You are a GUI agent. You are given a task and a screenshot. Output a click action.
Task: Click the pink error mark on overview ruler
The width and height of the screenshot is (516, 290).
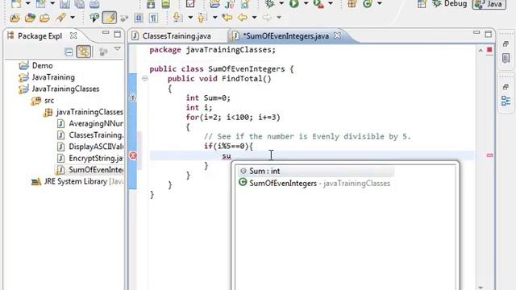point(489,155)
